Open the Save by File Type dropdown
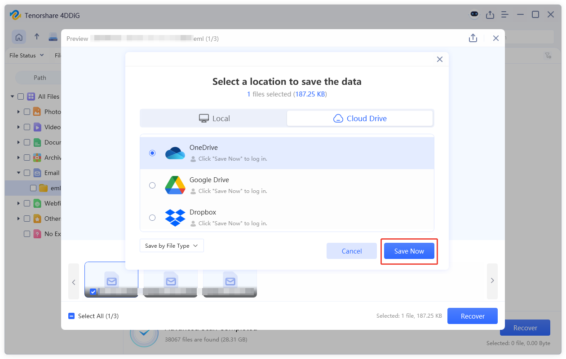 pyautogui.click(x=172, y=245)
